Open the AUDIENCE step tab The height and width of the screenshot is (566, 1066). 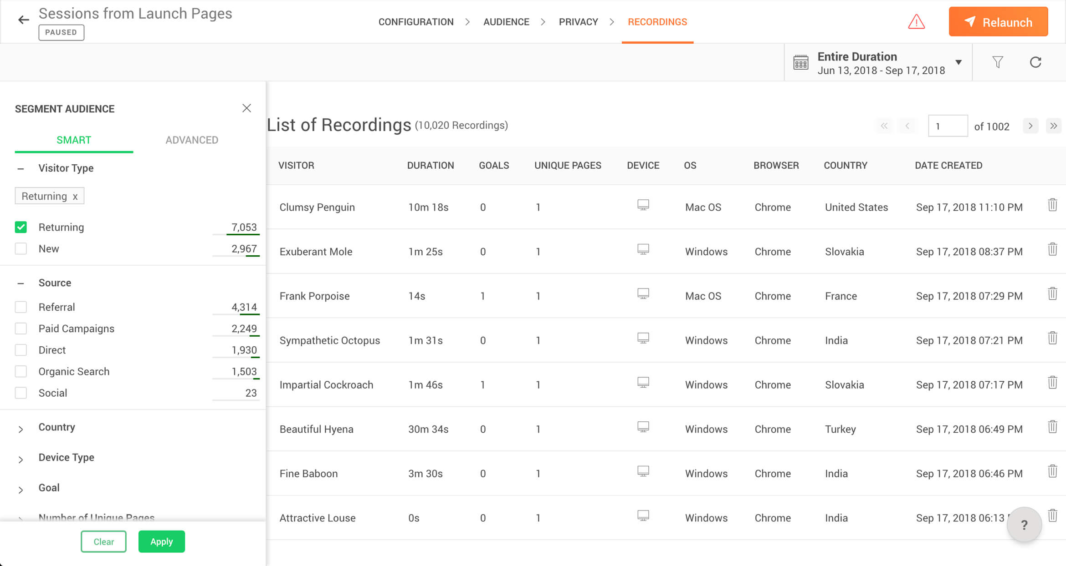click(506, 22)
